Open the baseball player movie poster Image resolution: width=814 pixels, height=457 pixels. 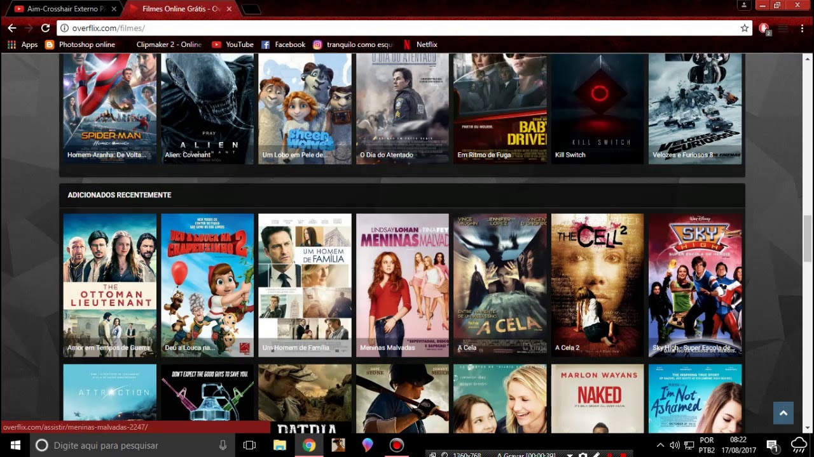(403, 399)
